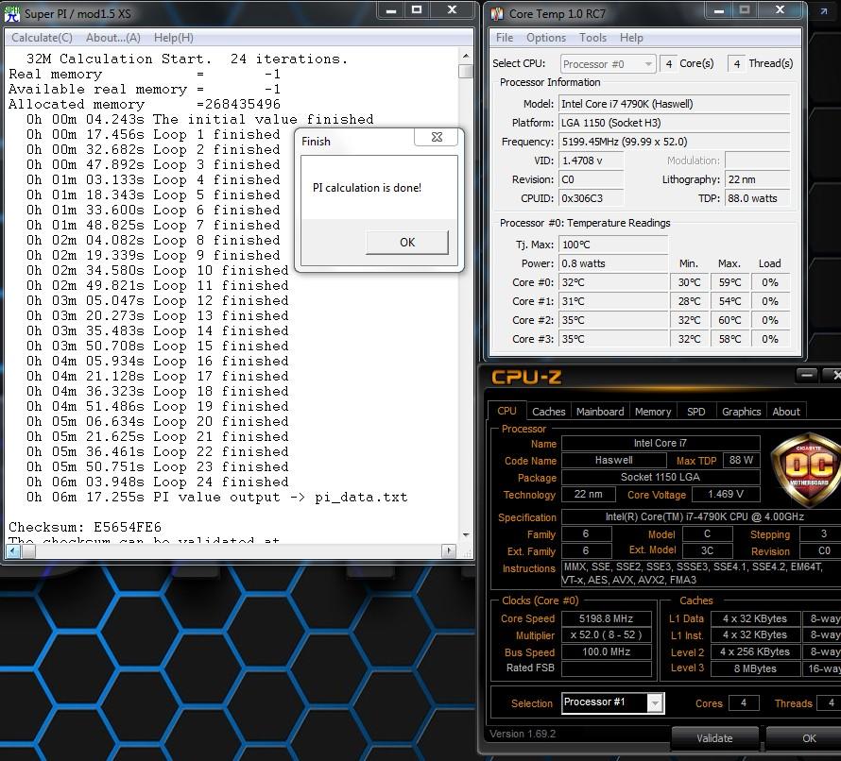The height and width of the screenshot is (761, 841).
Task: Switch to the Graphics tab in CPU-Z
Action: point(741,412)
